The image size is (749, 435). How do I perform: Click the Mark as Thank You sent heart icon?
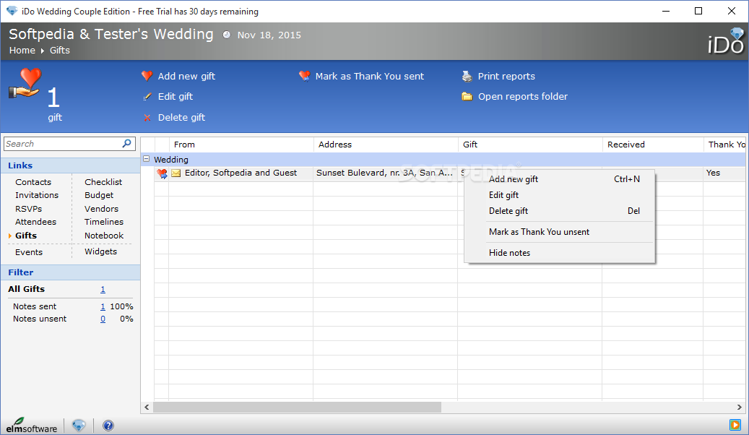click(x=304, y=76)
